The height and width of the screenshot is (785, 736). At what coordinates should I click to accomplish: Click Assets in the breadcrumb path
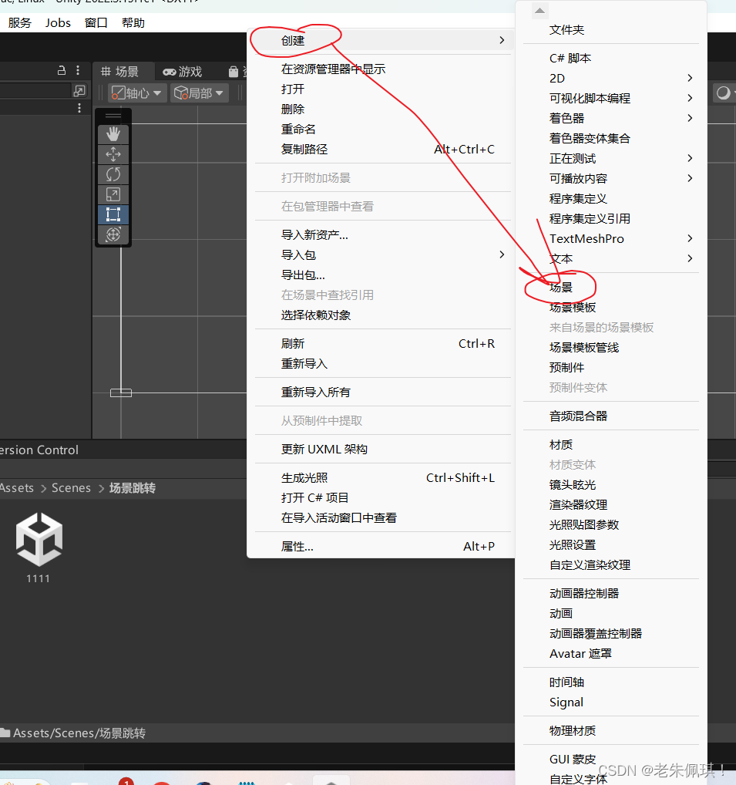[16, 487]
